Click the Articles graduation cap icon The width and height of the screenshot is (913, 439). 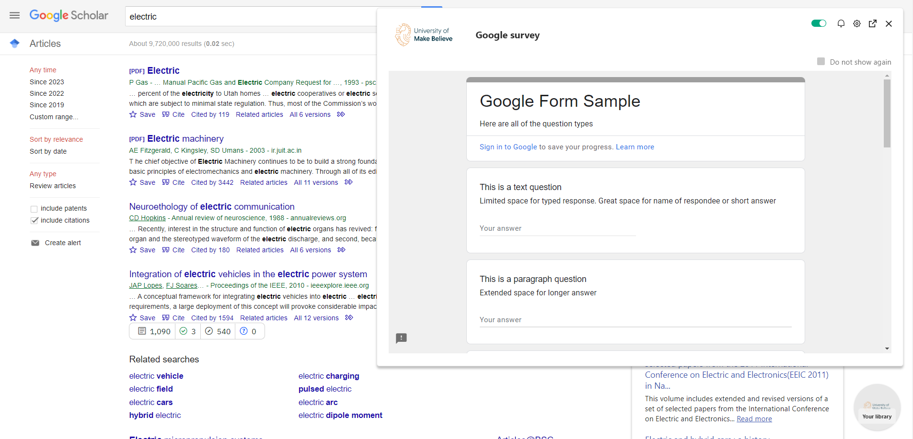coord(15,44)
